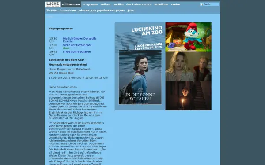Click the Smurf image in the collage
The width and height of the screenshot is (265, 165).
(189, 37)
